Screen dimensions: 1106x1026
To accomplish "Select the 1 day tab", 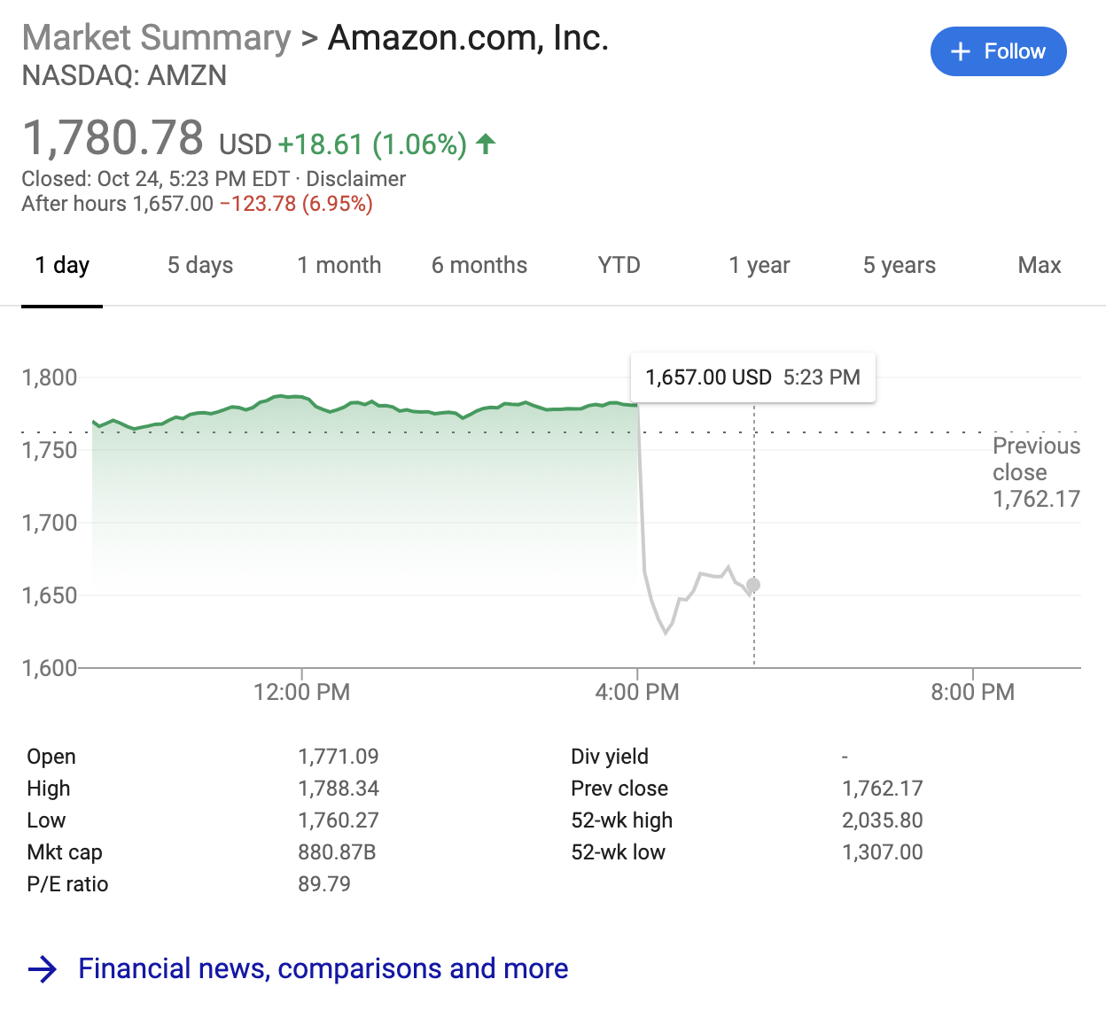I will click(62, 265).
